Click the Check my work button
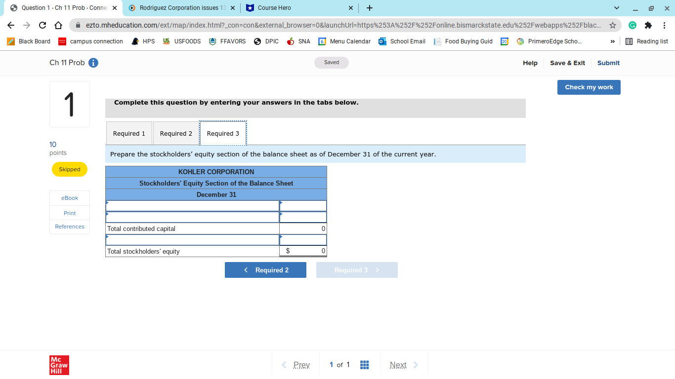Image resolution: width=675 pixels, height=379 pixels. tap(589, 87)
